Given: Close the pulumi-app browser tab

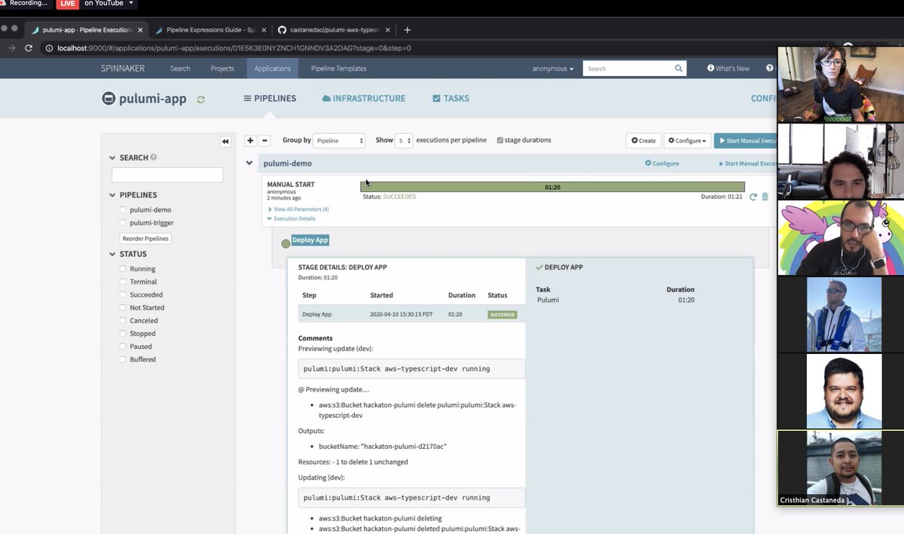Looking at the screenshot, I should tap(140, 30).
